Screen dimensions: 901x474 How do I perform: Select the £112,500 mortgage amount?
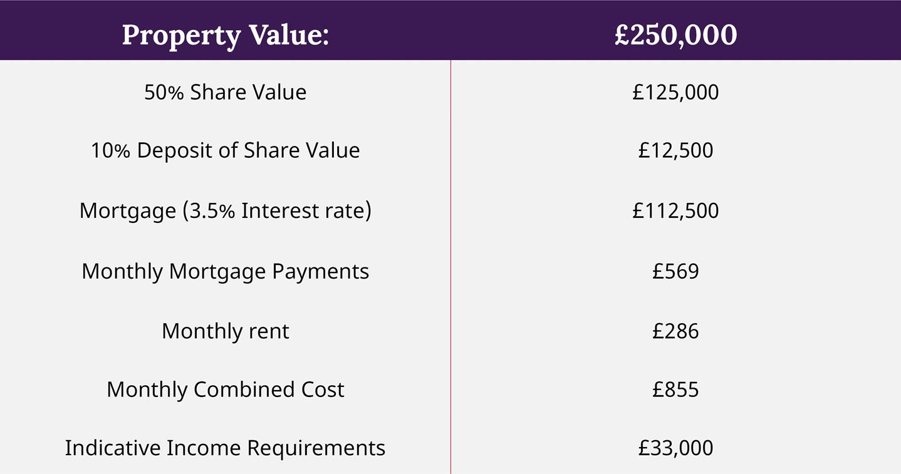675,210
